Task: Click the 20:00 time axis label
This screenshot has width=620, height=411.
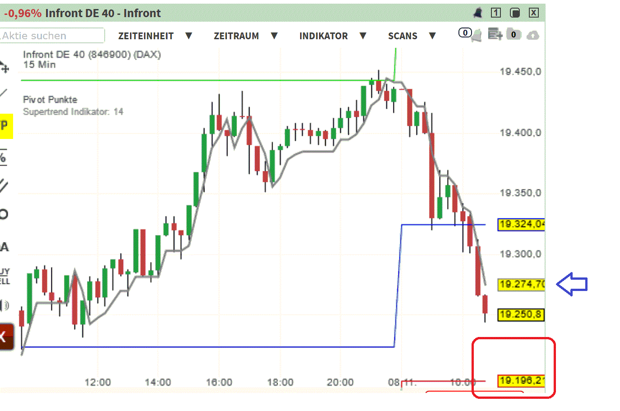Action: pos(340,382)
